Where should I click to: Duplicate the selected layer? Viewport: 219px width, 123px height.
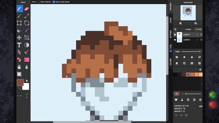click(x=184, y=63)
